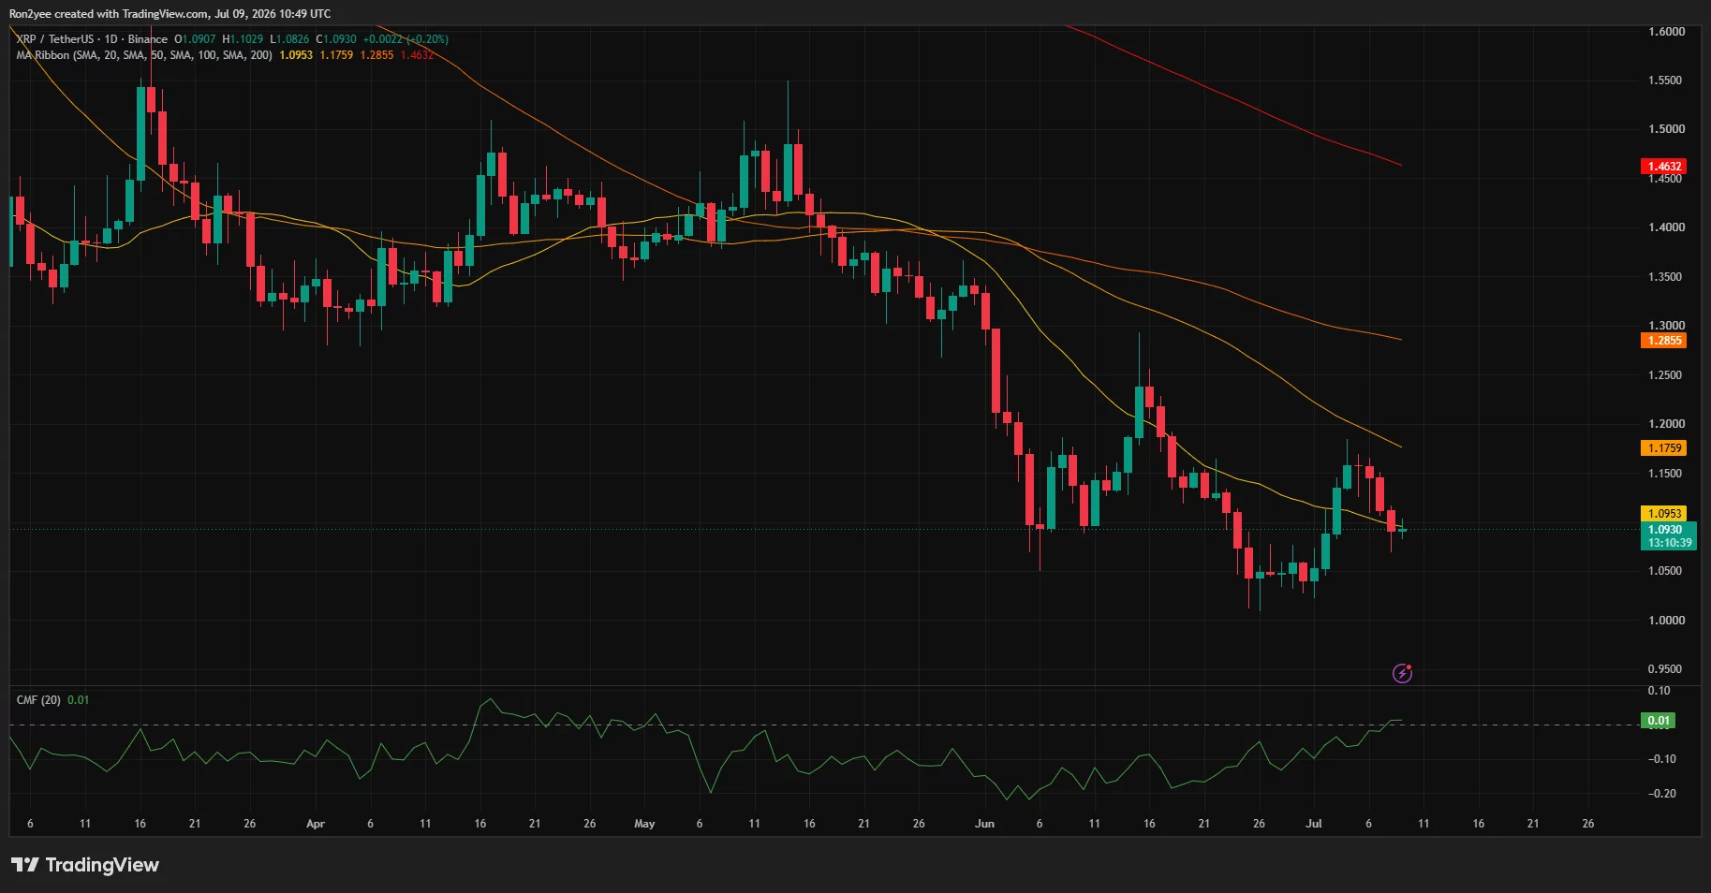The height and width of the screenshot is (893, 1711).
Task: Click the Apr label on time axis
Action: [x=316, y=824]
